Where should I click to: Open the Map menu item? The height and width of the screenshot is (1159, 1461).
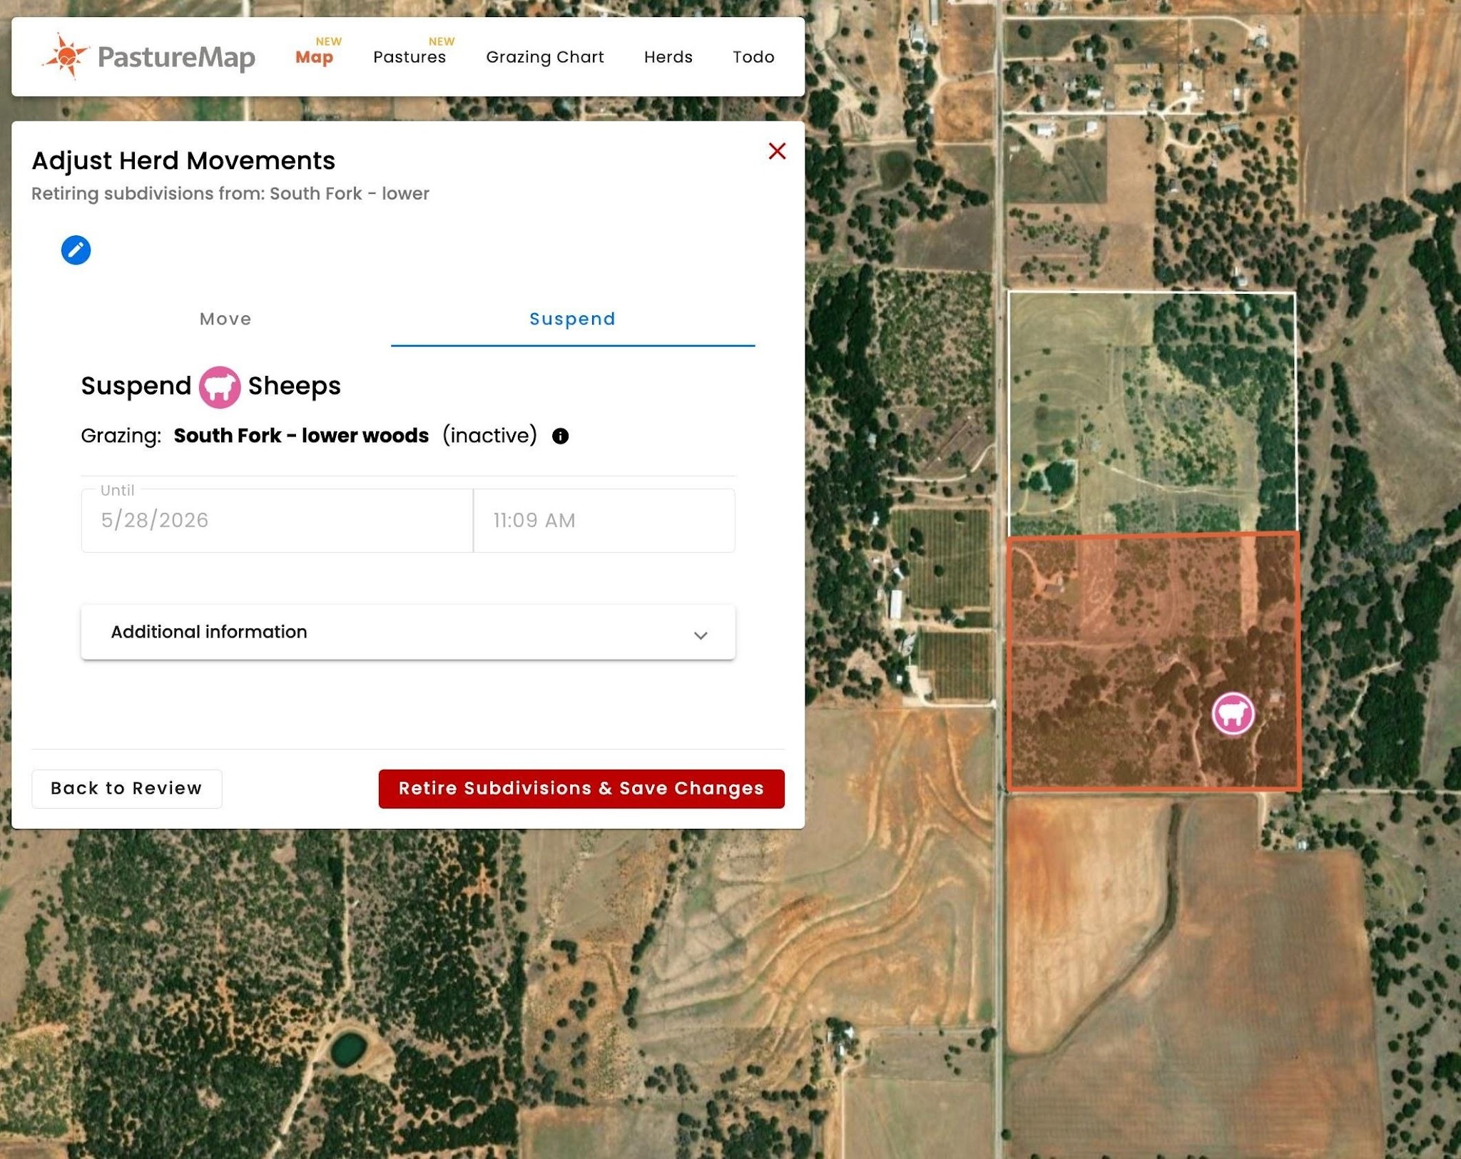point(315,57)
